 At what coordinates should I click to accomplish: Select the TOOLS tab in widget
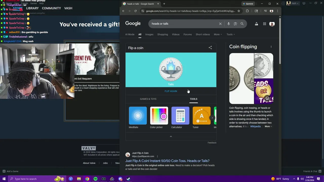coord(193,99)
